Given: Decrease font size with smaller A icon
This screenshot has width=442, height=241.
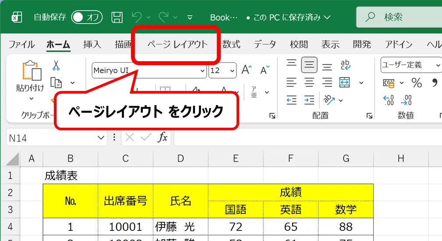Looking at the screenshot, I should (265, 70).
